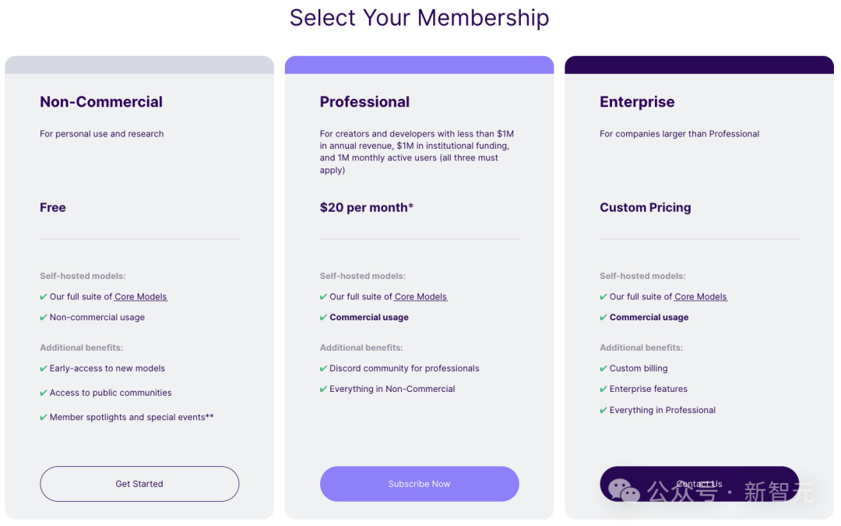The height and width of the screenshot is (526, 841).
Task: Click the checkmark beside Access to public communities
Action: point(44,393)
